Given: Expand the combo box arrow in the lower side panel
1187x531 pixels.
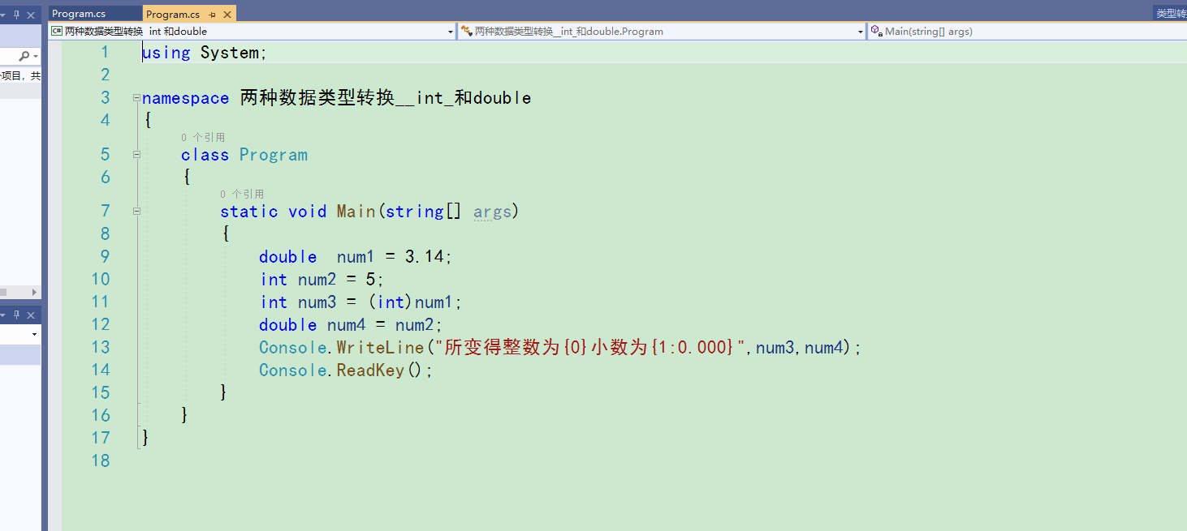Looking at the screenshot, I should point(34,334).
